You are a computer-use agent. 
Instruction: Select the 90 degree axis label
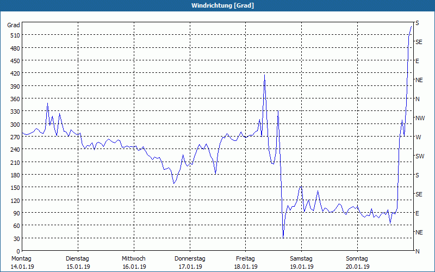pos(17,213)
